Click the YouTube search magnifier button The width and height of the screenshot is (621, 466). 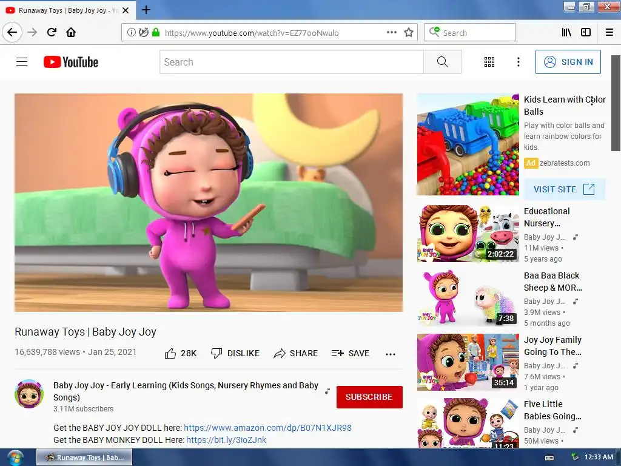tap(442, 62)
